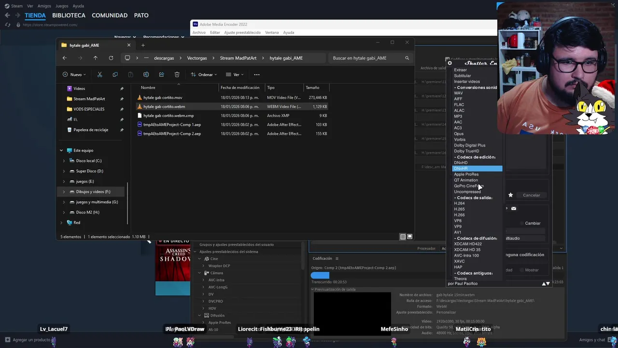Open Dibujos y videos (F:) drive
This screenshot has width=618, height=348.
click(93, 191)
